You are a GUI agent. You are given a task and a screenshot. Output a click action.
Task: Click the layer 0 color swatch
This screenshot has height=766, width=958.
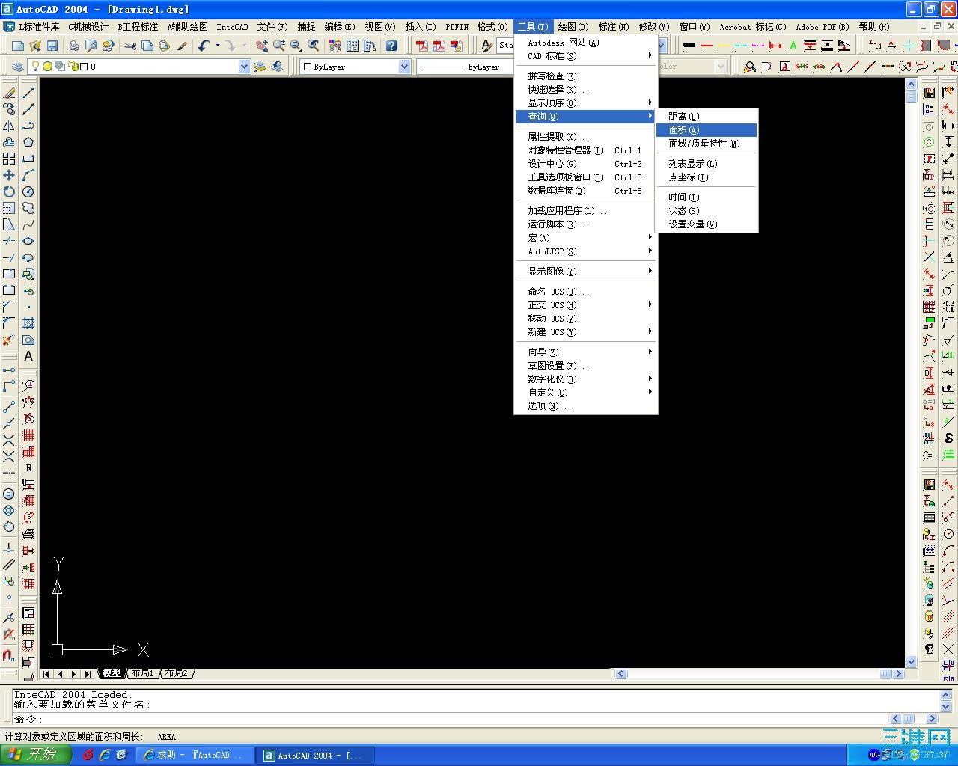84,67
